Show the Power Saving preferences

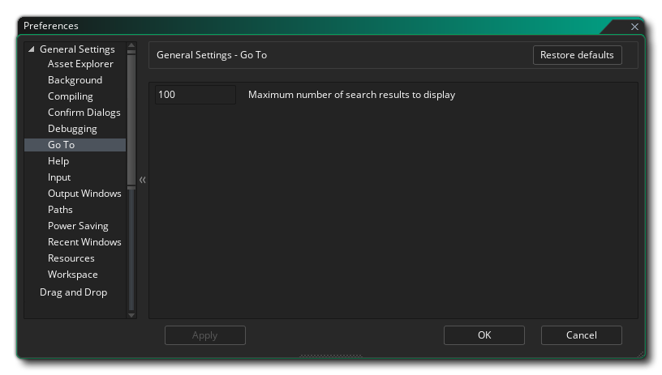(78, 226)
